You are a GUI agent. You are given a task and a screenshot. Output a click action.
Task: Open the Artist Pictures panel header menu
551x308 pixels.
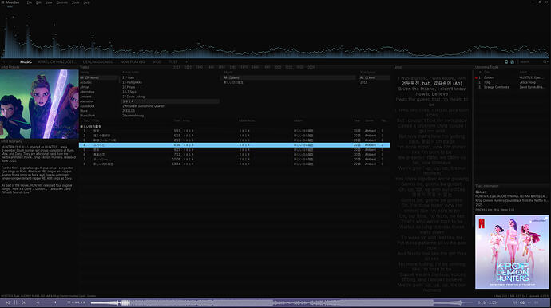point(10,67)
